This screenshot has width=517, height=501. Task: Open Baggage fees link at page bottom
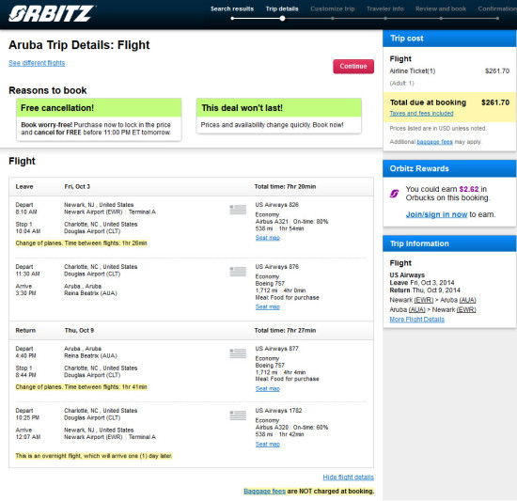coord(264,491)
